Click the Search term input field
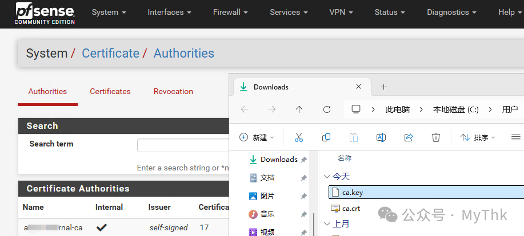The height and width of the screenshot is (236, 524). [183, 145]
